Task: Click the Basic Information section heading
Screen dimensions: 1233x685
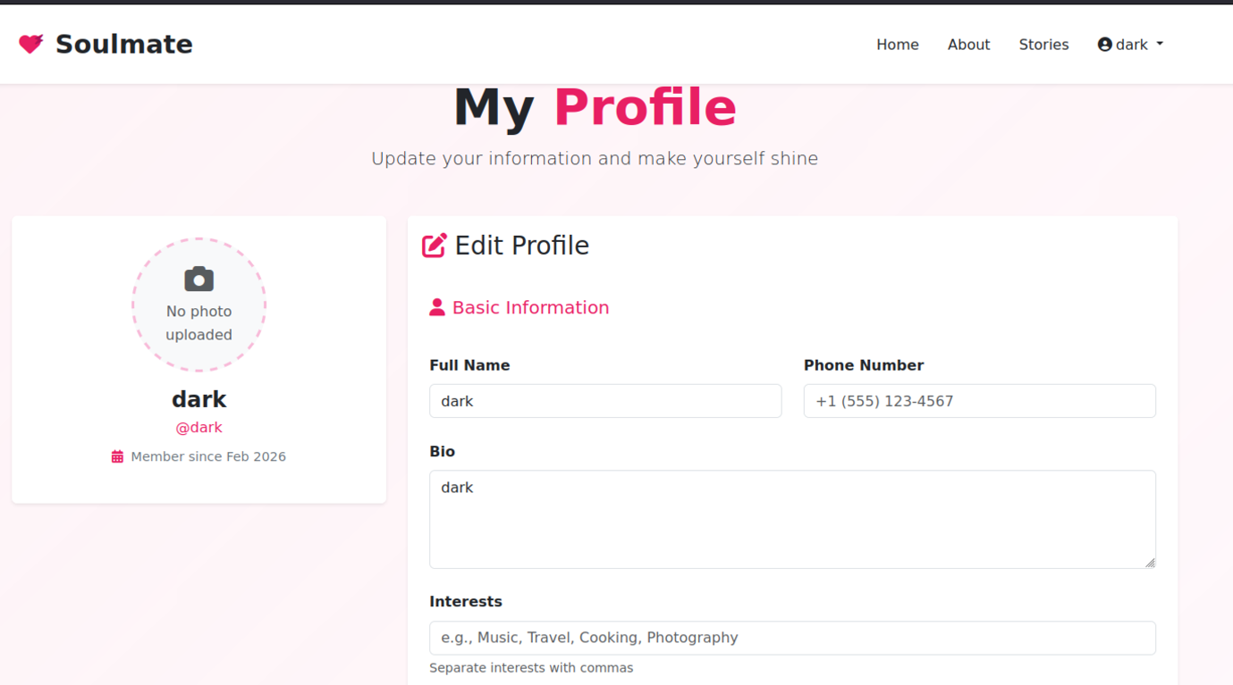Action: click(x=530, y=307)
